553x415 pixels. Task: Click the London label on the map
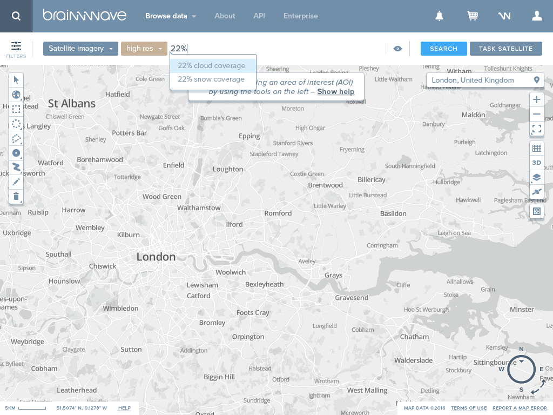click(x=156, y=257)
